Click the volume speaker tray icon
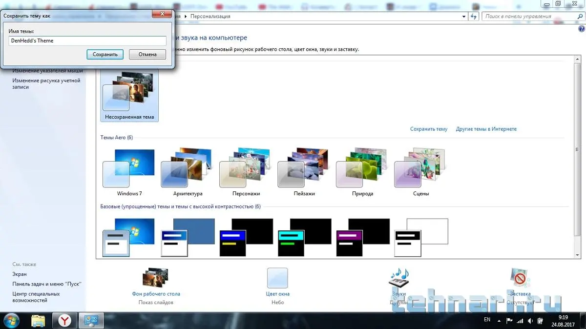Screen dimensions: 586x329 (530, 320)
